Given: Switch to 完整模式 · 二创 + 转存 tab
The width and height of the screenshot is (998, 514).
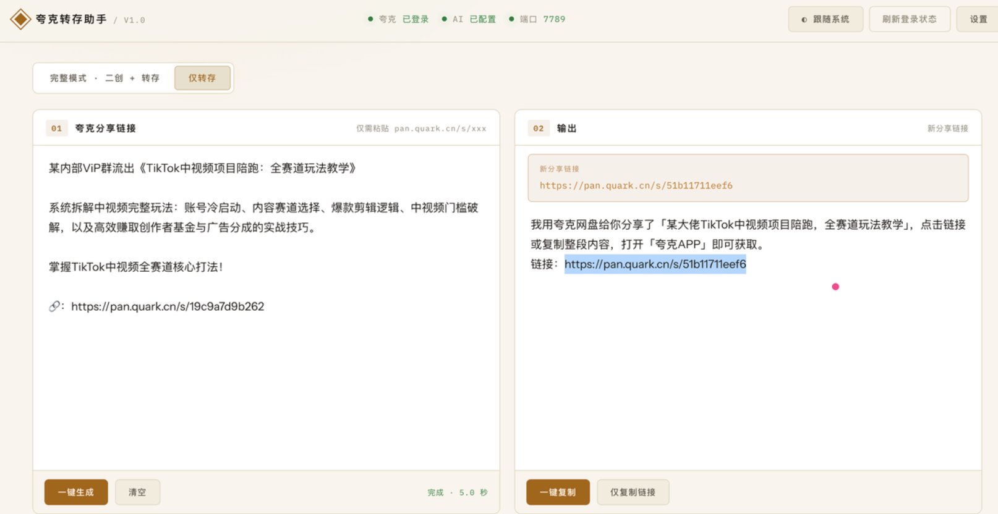Looking at the screenshot, I should click(104, 78).
